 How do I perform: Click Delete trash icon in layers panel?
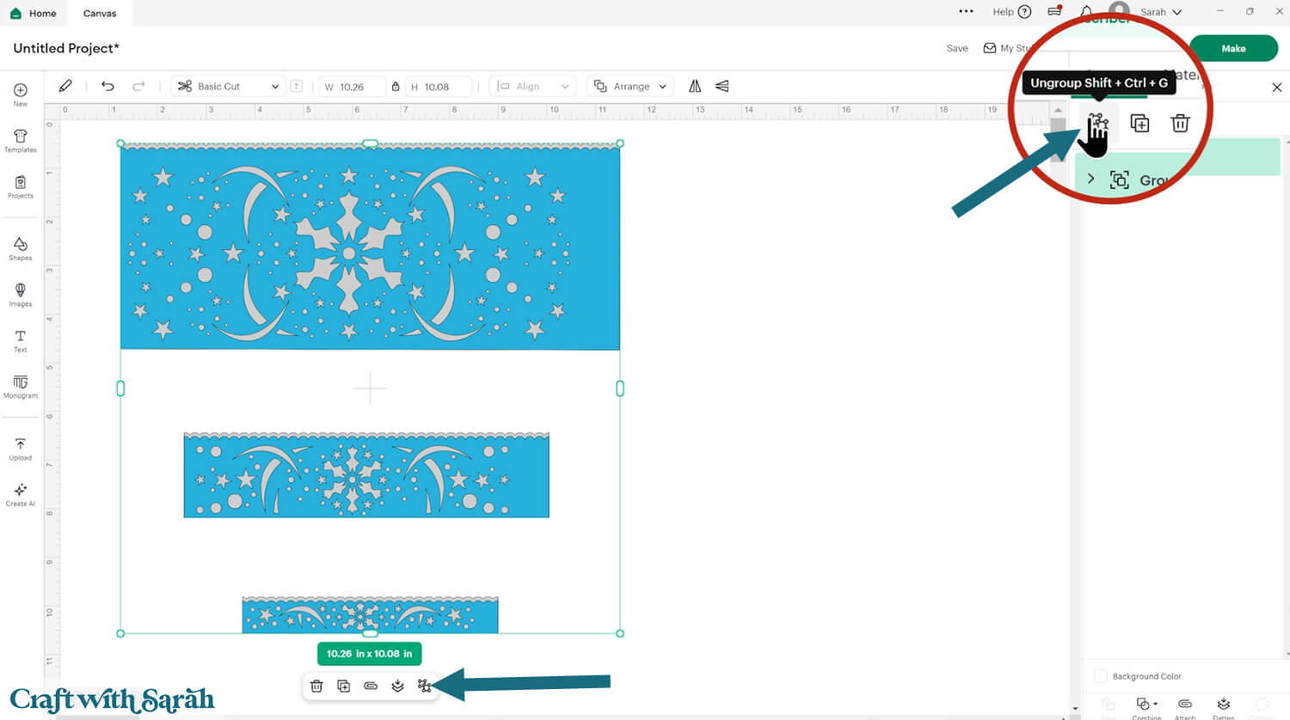[1180, 123]
